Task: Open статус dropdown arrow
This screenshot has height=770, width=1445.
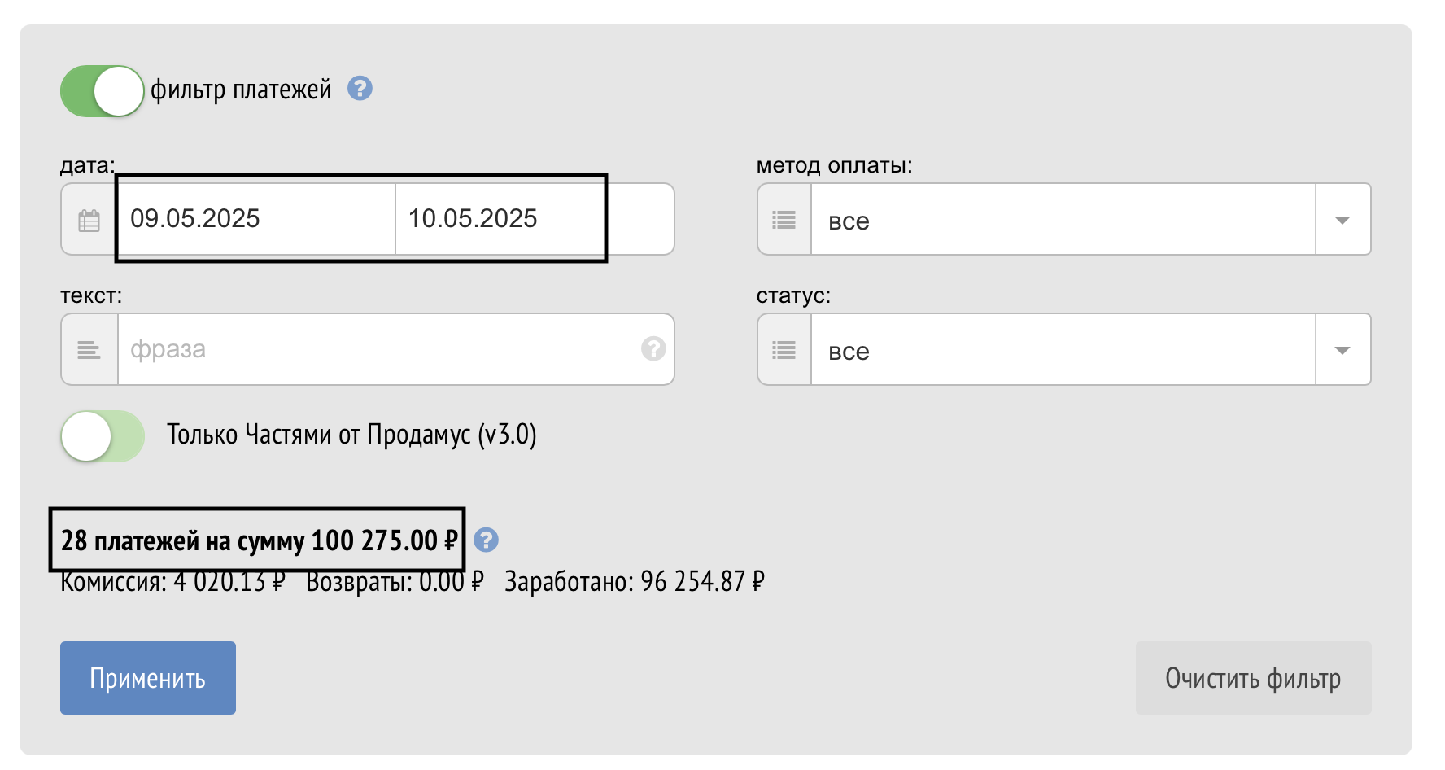Action: click(x=1342, y=350)
